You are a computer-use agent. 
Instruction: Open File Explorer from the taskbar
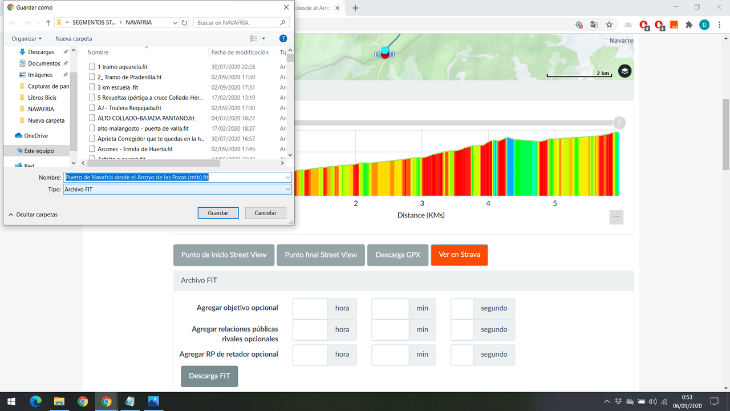click(x=59, y=401)
